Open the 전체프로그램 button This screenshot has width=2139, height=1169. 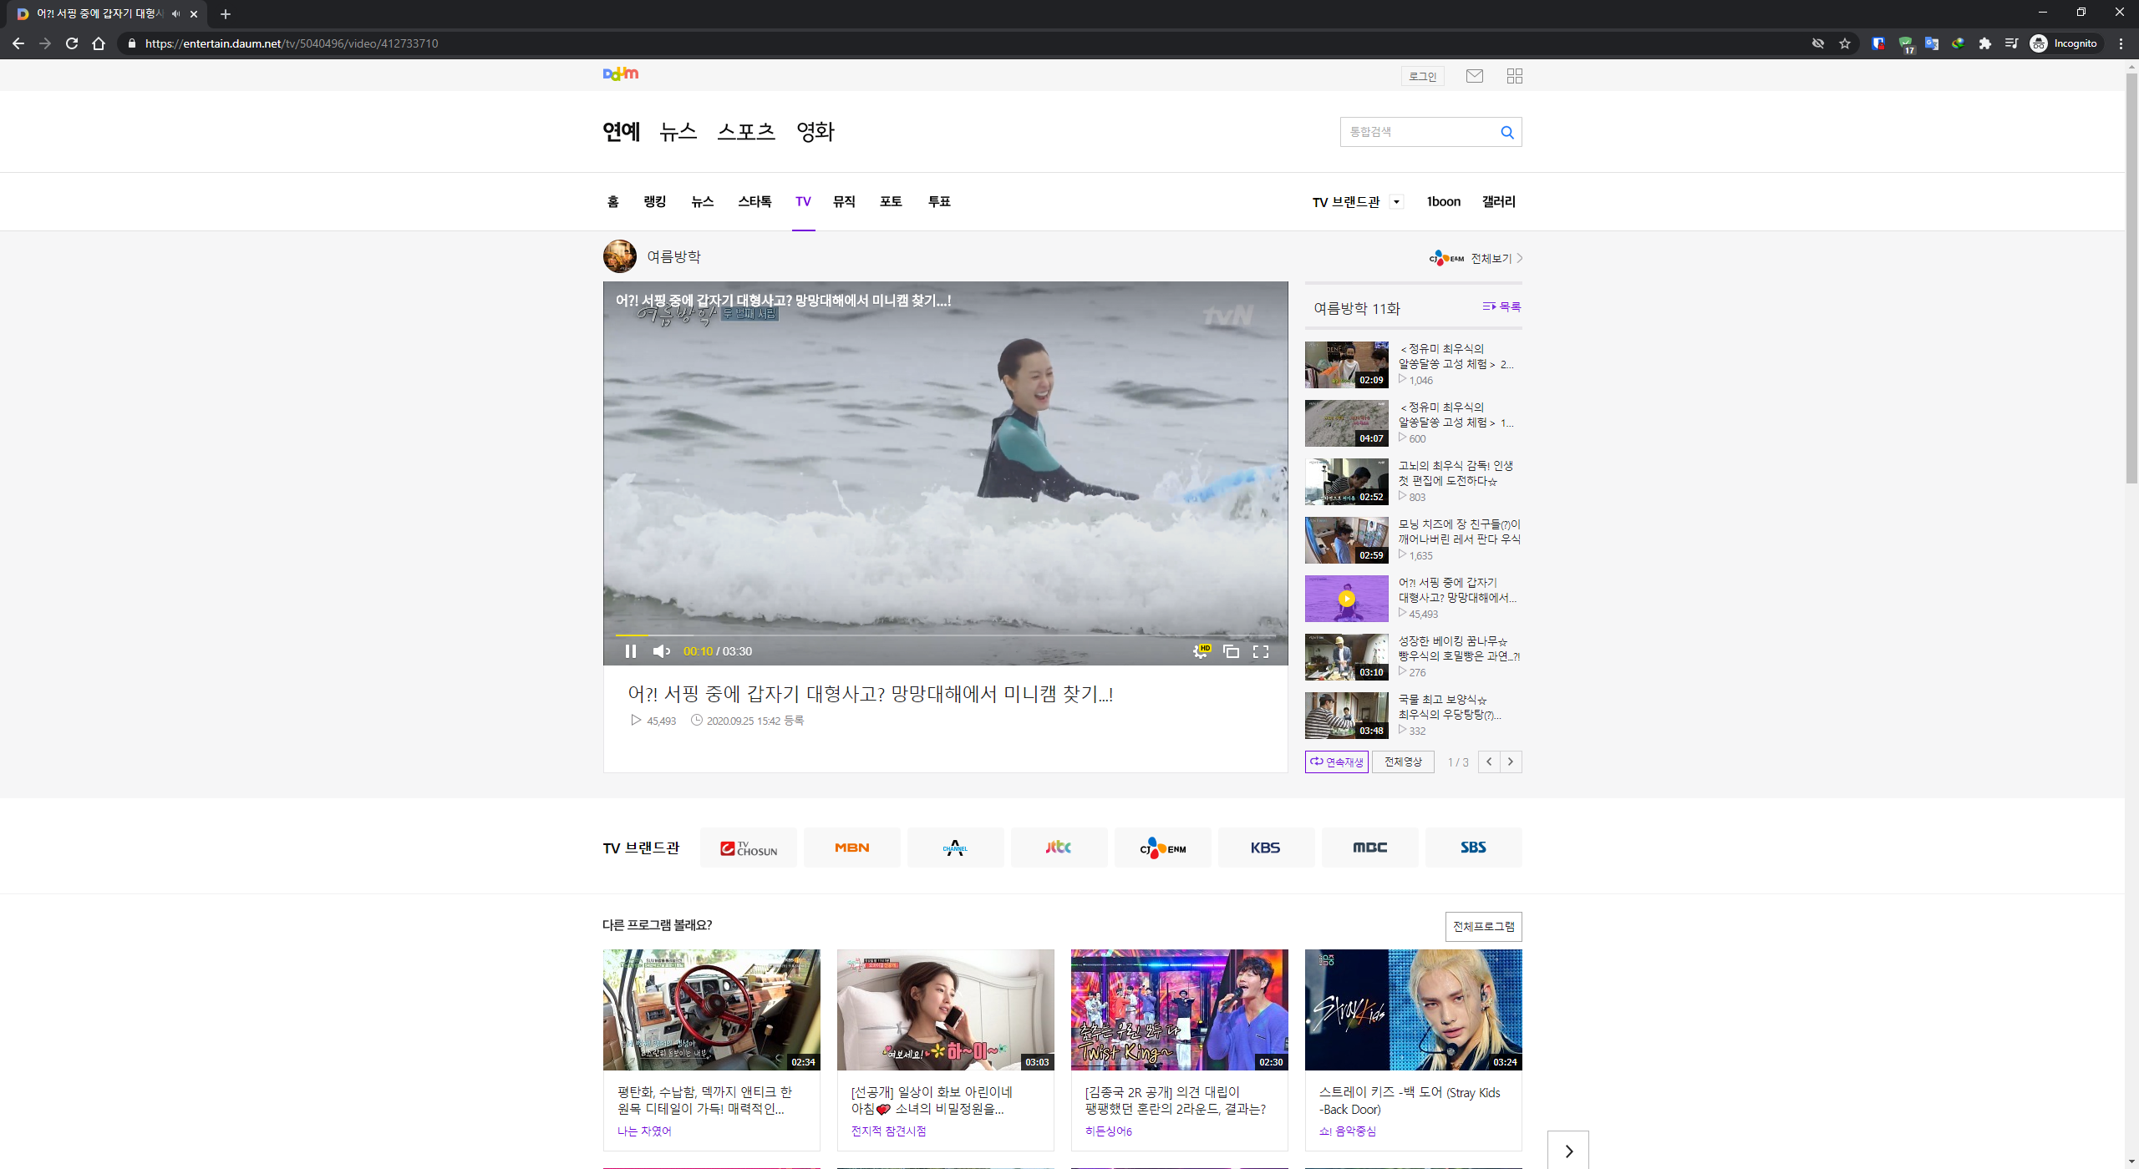click(1483, 926)
